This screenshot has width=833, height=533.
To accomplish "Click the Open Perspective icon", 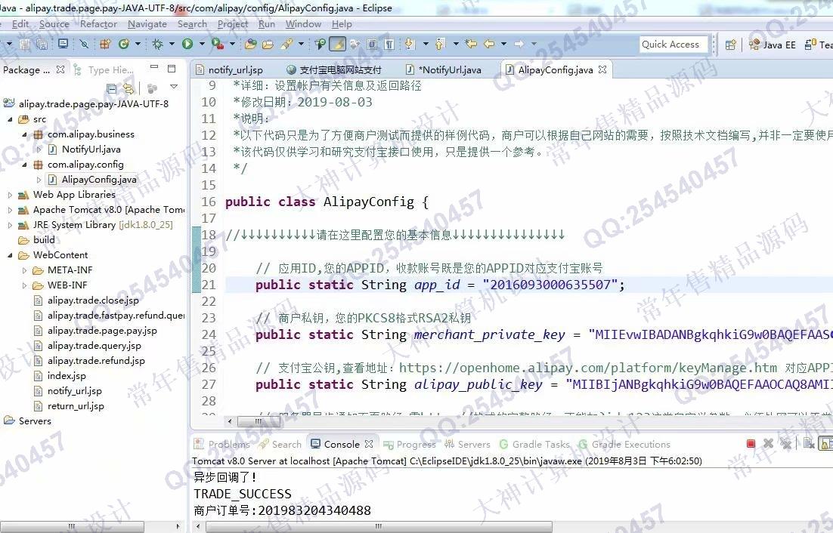I will click(731, 45).
